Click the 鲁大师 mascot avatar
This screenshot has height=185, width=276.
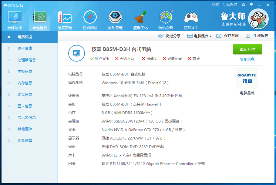258,19
